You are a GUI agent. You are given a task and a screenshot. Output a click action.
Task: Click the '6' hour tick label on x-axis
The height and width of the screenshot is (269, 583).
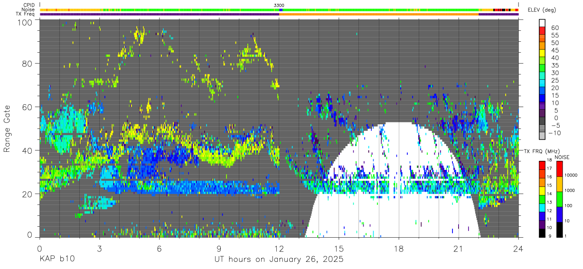[160, 248]
